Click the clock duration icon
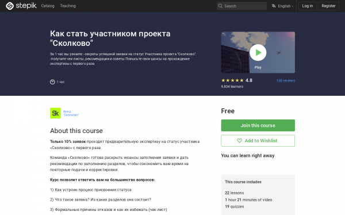This screenshot has height=215, width=345. pos(52,82)
